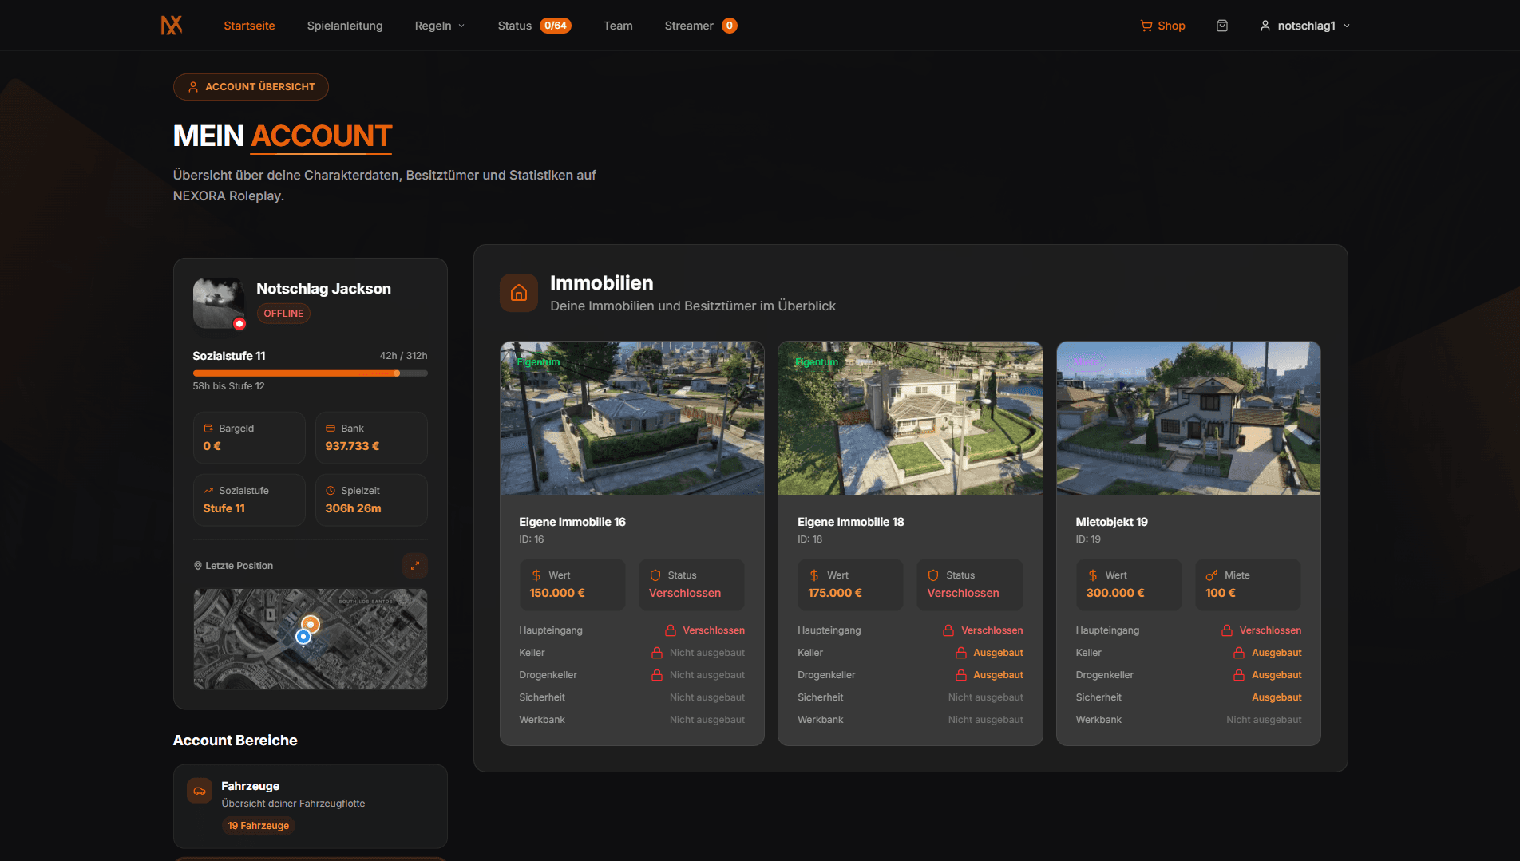Click Immobilie 18 Keller lock icon
The width and height of the screenshot is (1520, 861).
(x=961, y=653)
